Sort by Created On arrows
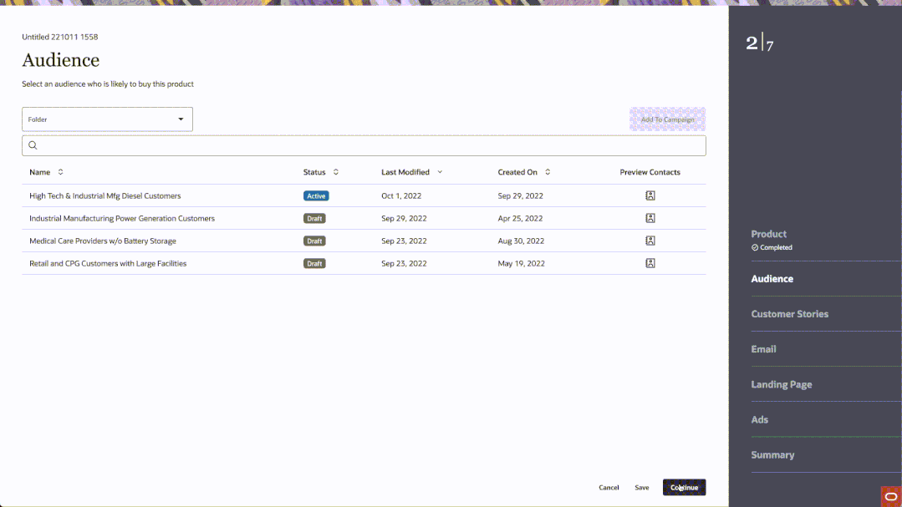 pyautogui.click(x=548, y=172)
